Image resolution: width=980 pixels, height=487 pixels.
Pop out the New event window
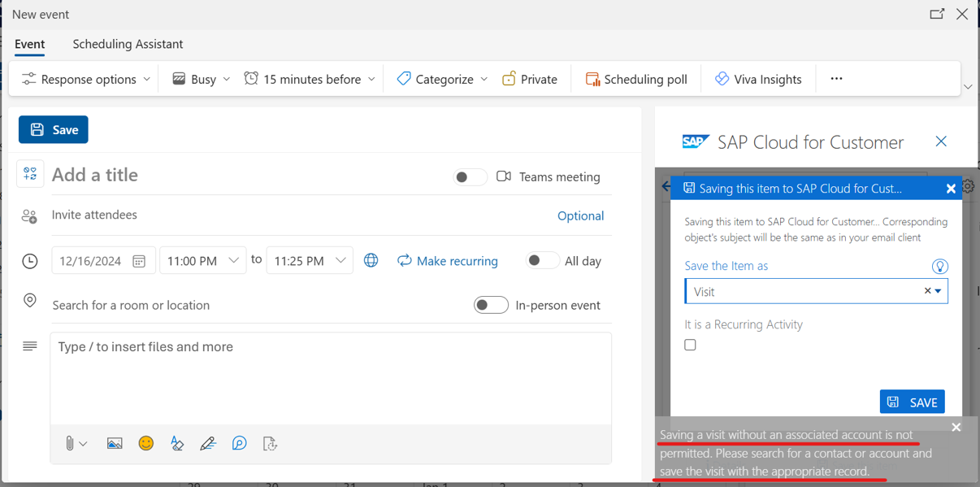point(937,14)
